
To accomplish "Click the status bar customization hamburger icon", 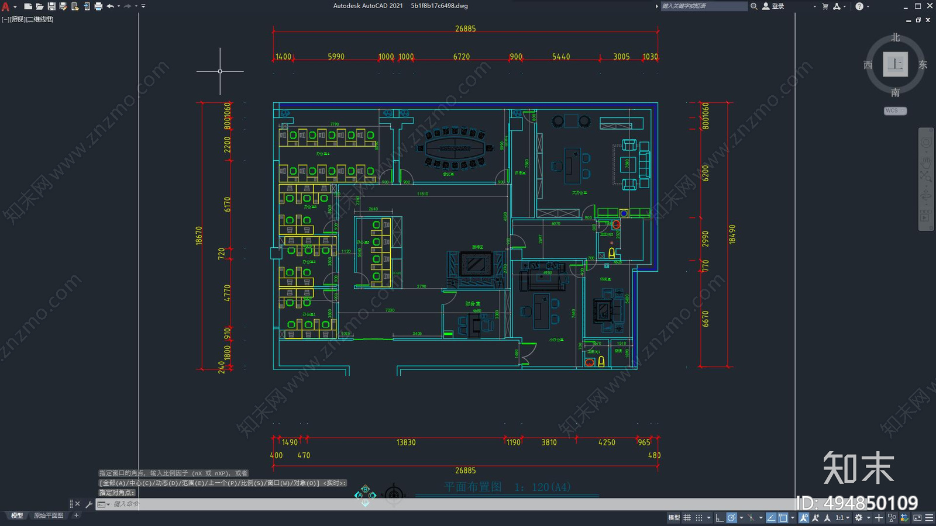I will (x=929, y=518).
